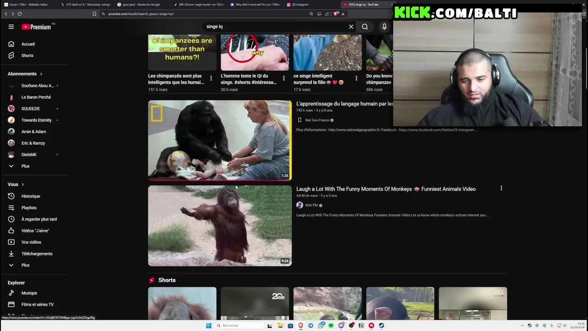Open L'apprentissage du langage humain video title
588x331 pixels.
345,104
